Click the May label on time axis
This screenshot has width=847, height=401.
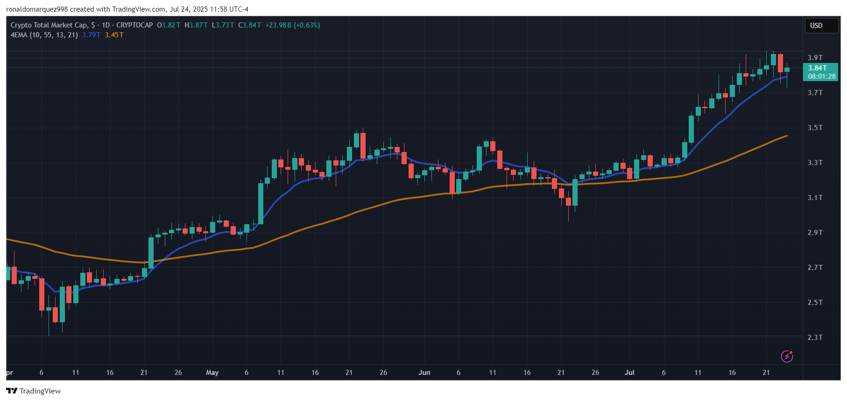click(x=212, y=373)
